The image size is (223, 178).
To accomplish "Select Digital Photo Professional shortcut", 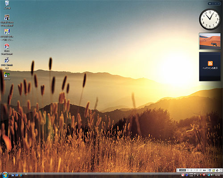I will (7, 20).
